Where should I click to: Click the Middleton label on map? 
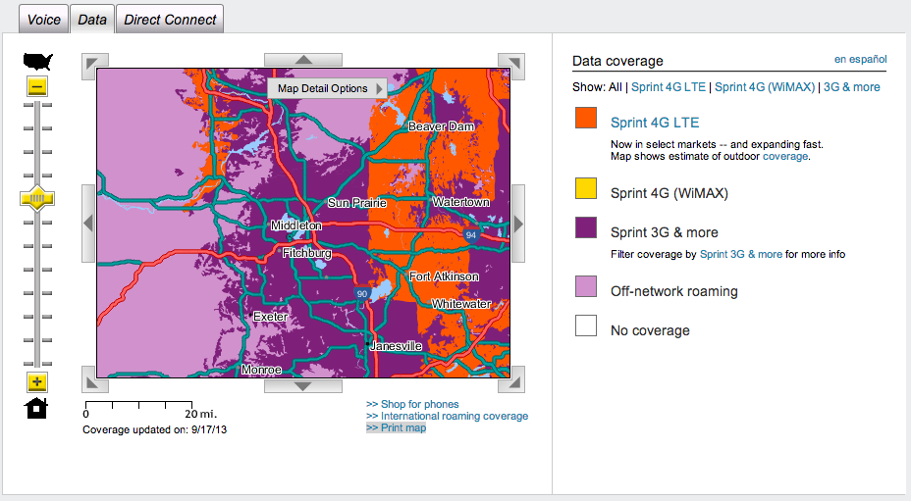296,225
